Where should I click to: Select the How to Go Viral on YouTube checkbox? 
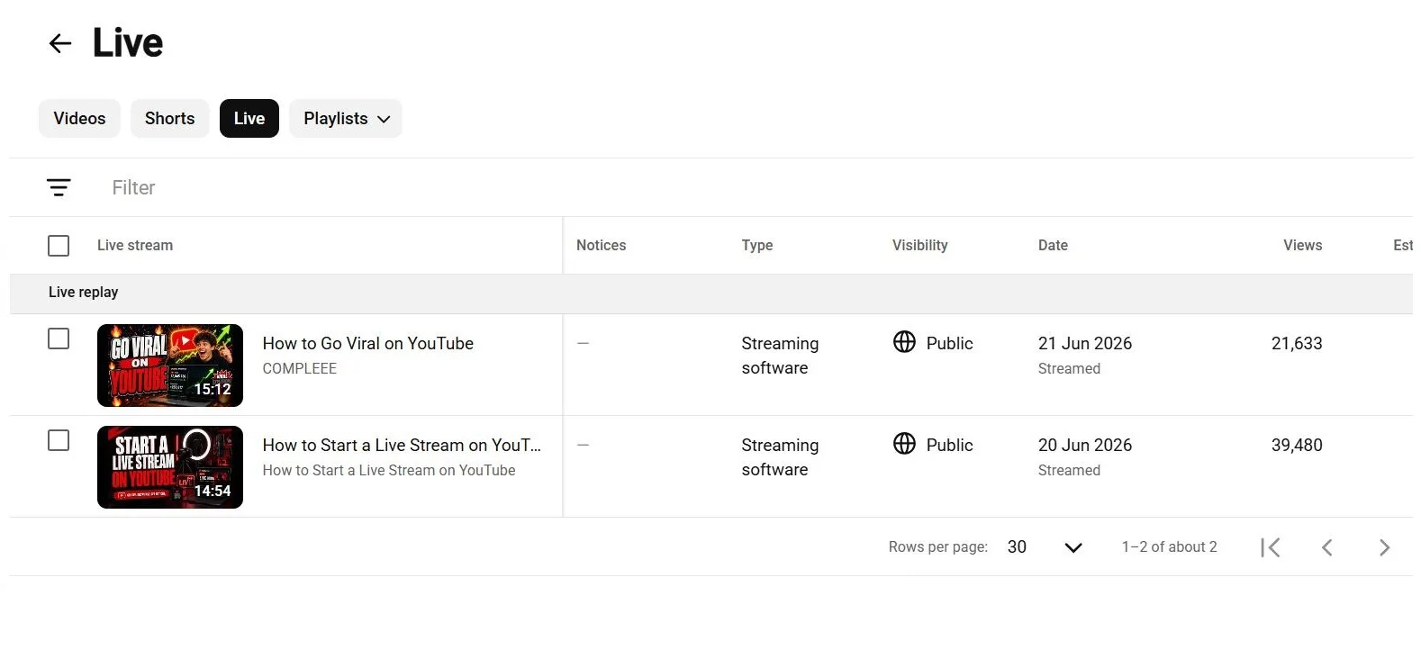coord(59,339)
